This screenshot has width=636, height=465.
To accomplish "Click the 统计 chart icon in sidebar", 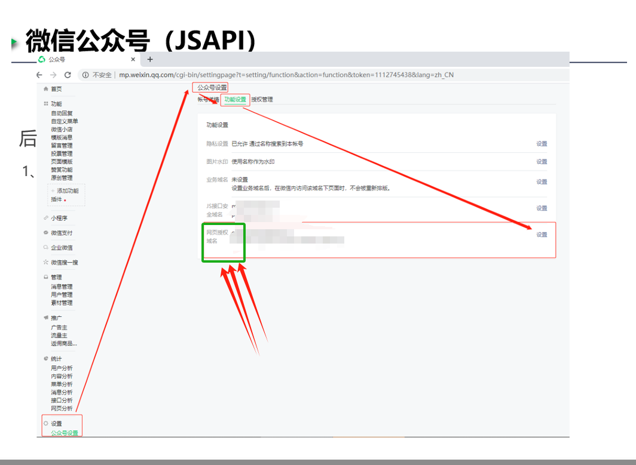I will [x=46, y=359].
